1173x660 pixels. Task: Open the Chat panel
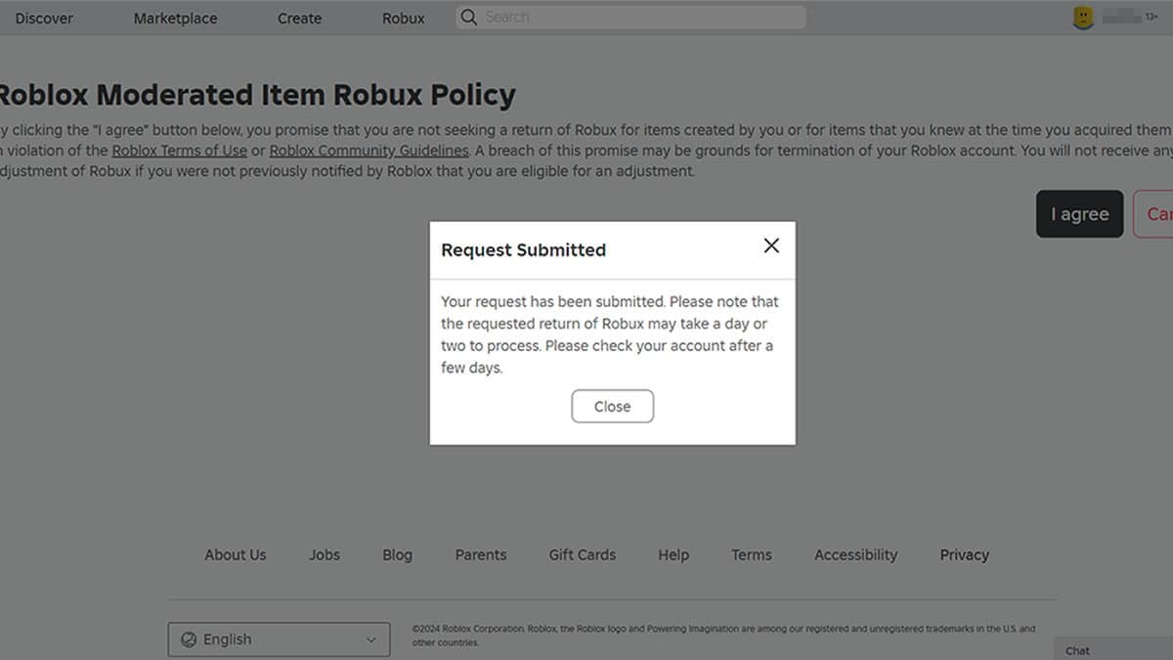pos(1077,649)
